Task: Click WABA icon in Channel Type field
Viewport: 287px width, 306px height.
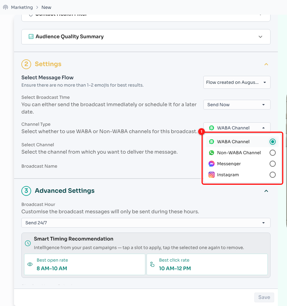Action: point(212,128)
